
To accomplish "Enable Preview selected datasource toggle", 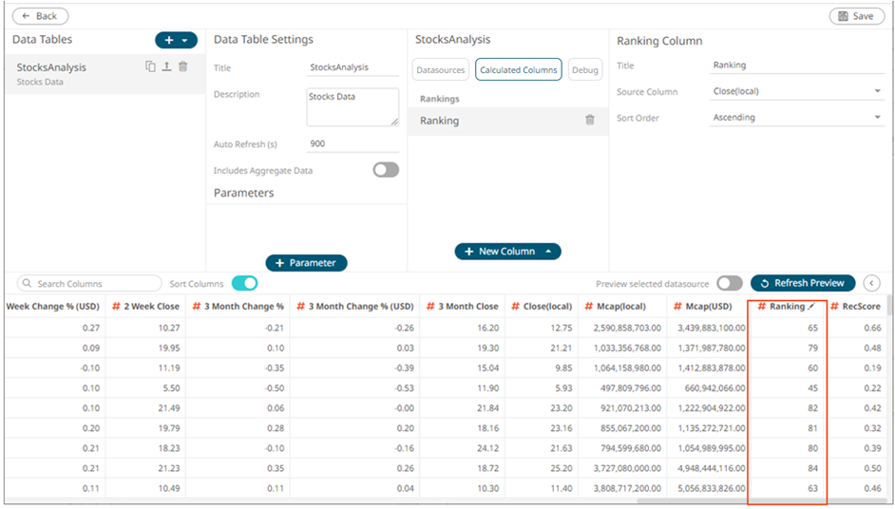I will point(729,283).
